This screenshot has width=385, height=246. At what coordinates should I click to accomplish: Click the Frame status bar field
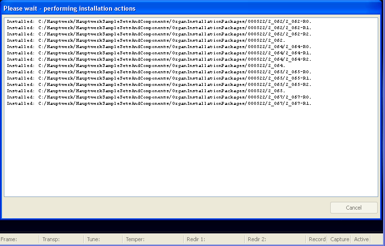pos(19,239)
